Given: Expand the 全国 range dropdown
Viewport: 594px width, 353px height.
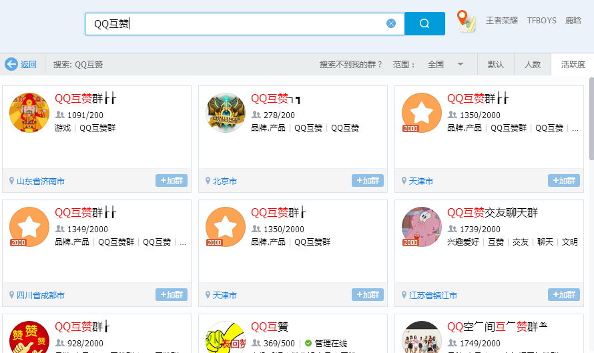Looking at the screenshot, I should [460, 65].
